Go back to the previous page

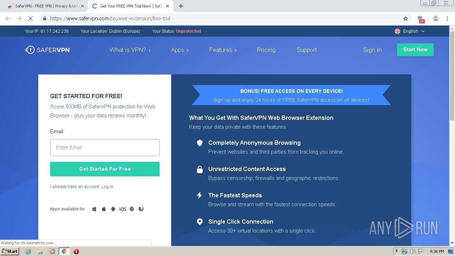(8, 18)
